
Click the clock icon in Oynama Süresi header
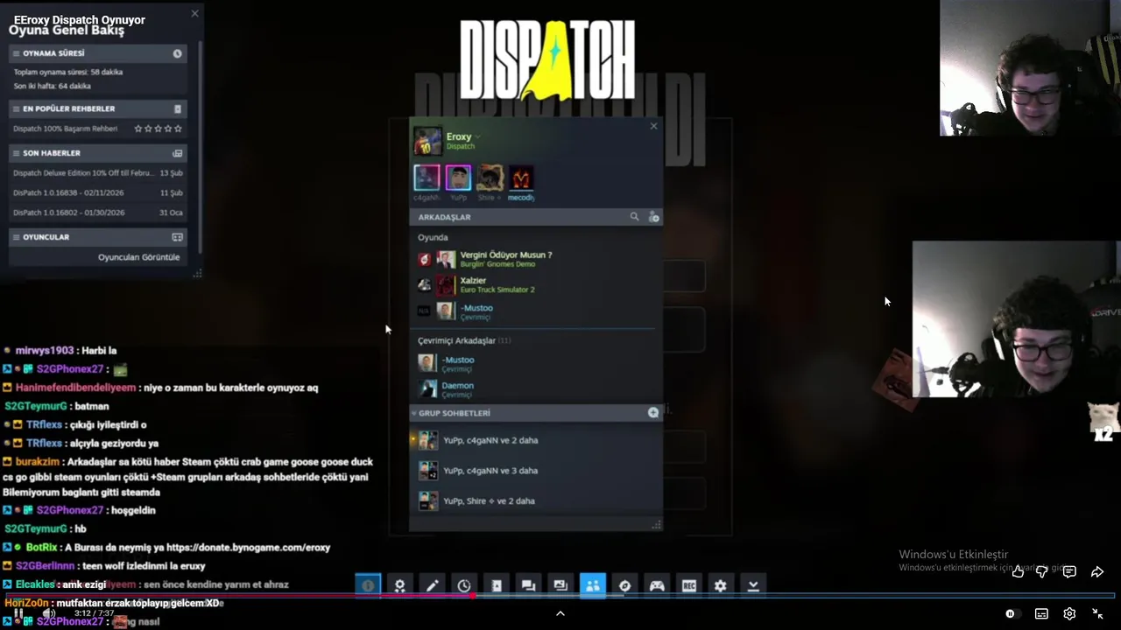pos(177,53)
